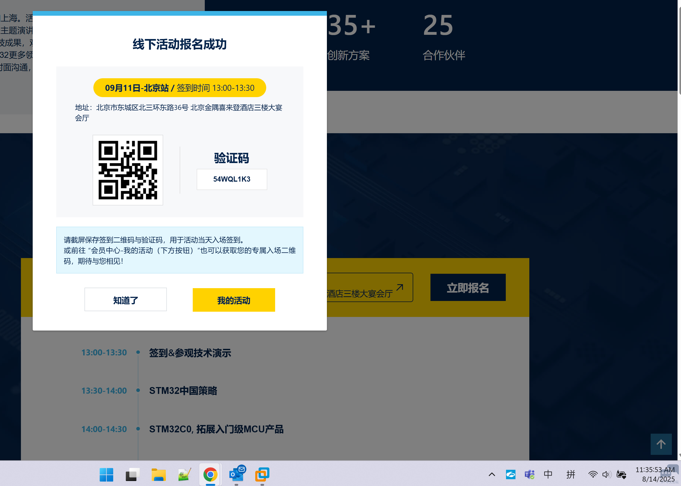
Task: Open the Windows Start menu
Action: tap(106, 475)
